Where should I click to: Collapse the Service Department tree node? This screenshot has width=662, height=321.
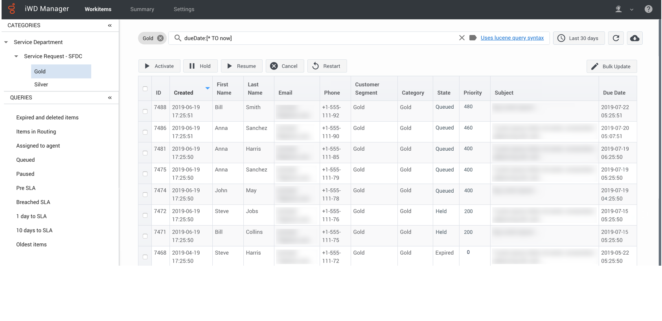coord(6,42)
